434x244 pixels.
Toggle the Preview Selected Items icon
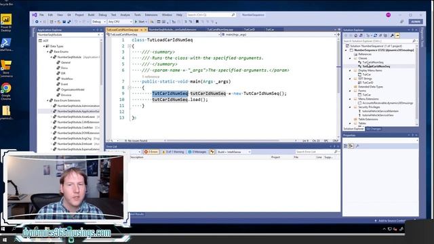click(397, 36)
